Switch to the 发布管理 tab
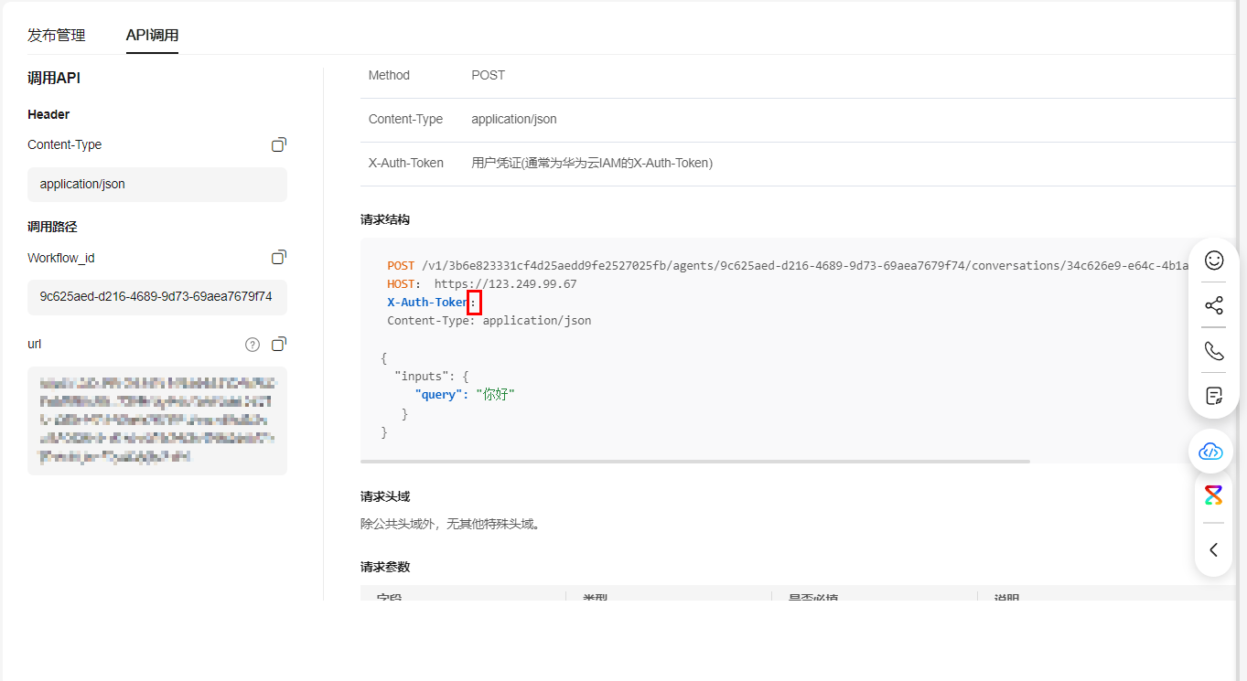This screenshot has height=681, width=1247. [x=57, y=36]
